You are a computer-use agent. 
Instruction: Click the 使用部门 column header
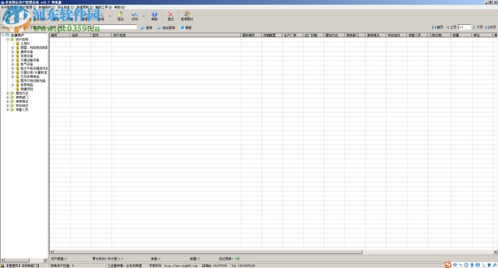(355, 35)
